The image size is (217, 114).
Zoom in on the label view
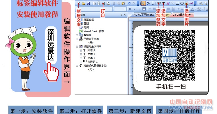pyautogui.click(x=201, y=3)
